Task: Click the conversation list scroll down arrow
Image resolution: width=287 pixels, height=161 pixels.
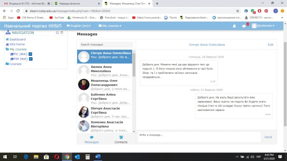Action: [x=134, y=131]
